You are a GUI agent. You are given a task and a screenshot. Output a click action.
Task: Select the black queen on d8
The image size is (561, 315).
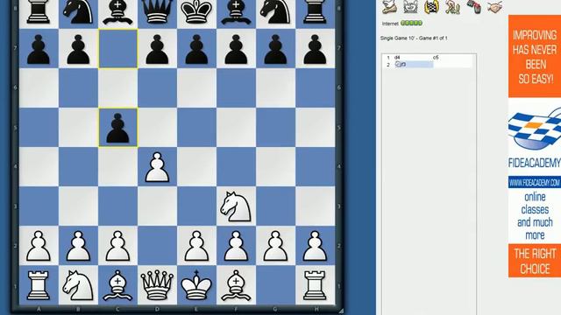[157, 12]
